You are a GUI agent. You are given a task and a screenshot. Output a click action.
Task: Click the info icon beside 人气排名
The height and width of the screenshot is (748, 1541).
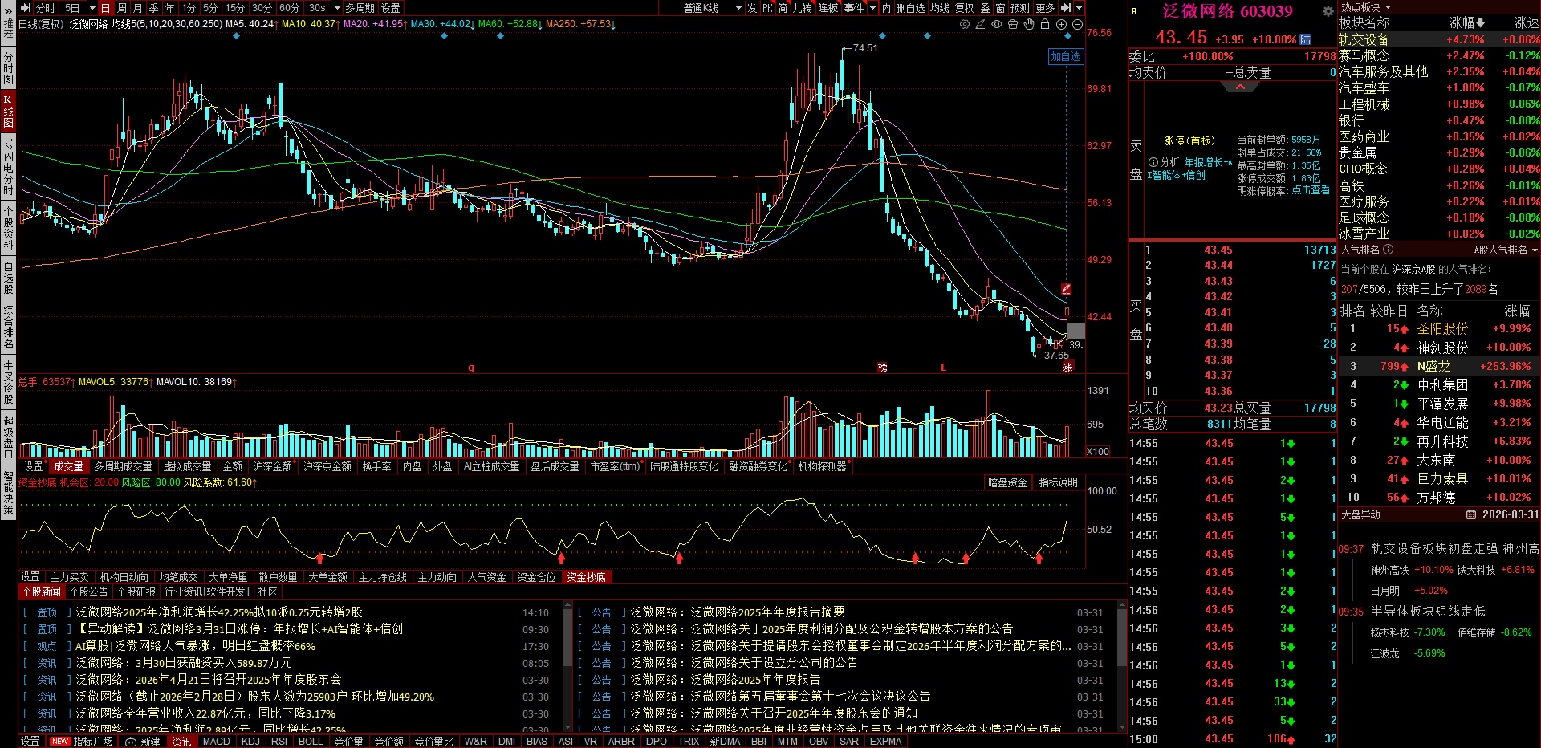1388,250
